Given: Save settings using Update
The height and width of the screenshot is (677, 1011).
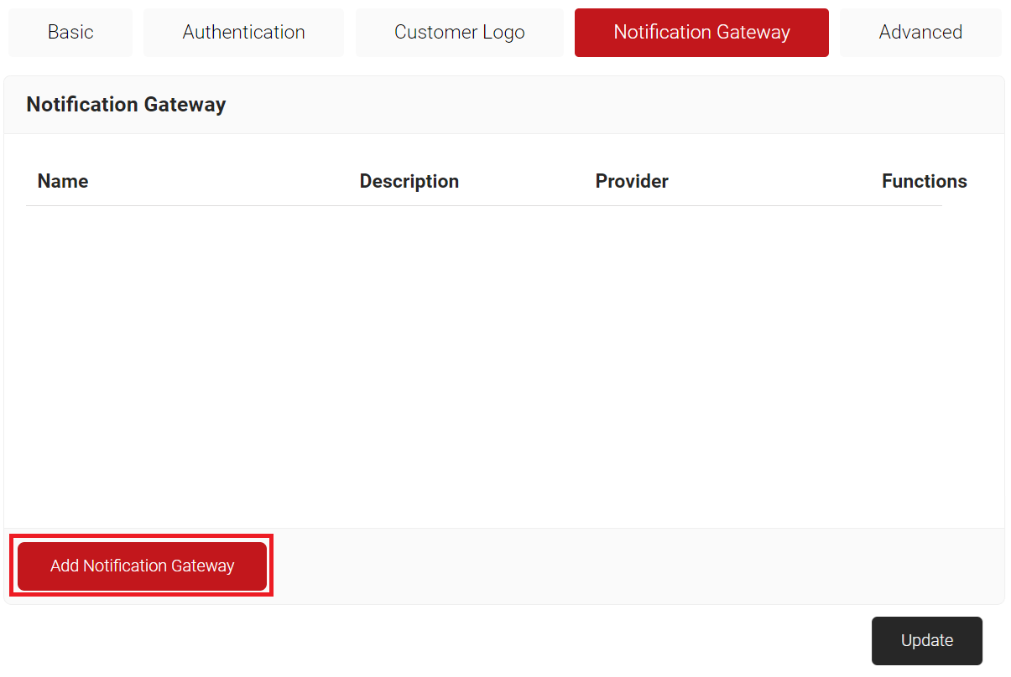Looking at the screenshot, I should (x=926, y=641).
